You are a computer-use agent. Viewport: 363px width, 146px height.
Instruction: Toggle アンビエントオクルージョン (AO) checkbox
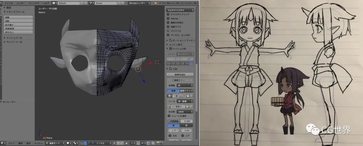[168, 35]
